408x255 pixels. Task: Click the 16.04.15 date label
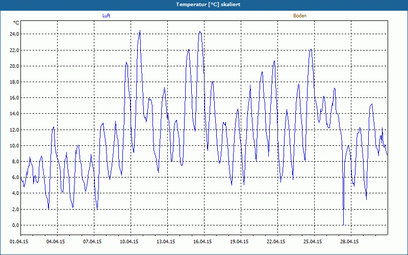click(x=202, y=242)
